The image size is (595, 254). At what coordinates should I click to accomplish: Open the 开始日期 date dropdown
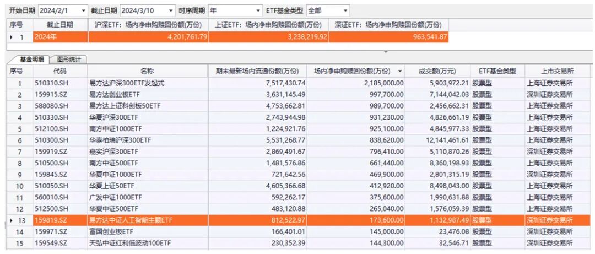[x=84, y=10]
